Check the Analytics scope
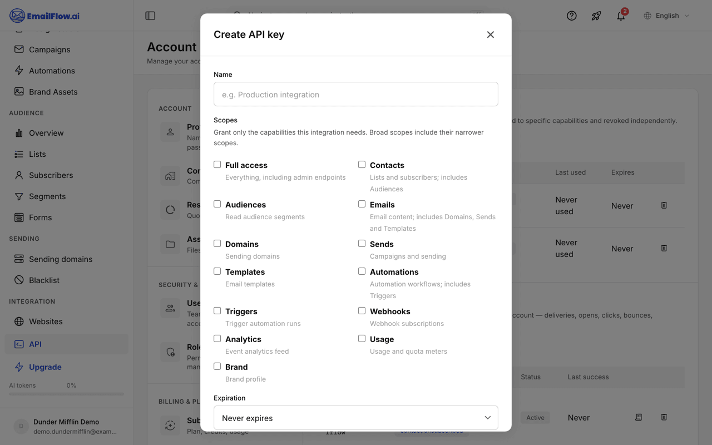The height and width of the screenshot is (445, 712). 217,339
